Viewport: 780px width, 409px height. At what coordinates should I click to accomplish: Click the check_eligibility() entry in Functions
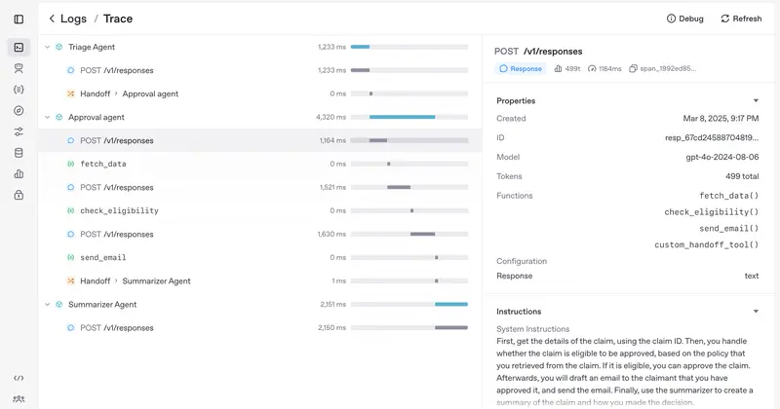tap(712, 212)
